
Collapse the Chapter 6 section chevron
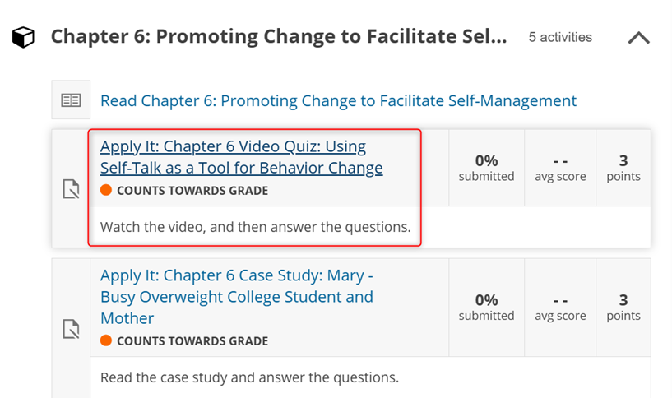(638, 38)
